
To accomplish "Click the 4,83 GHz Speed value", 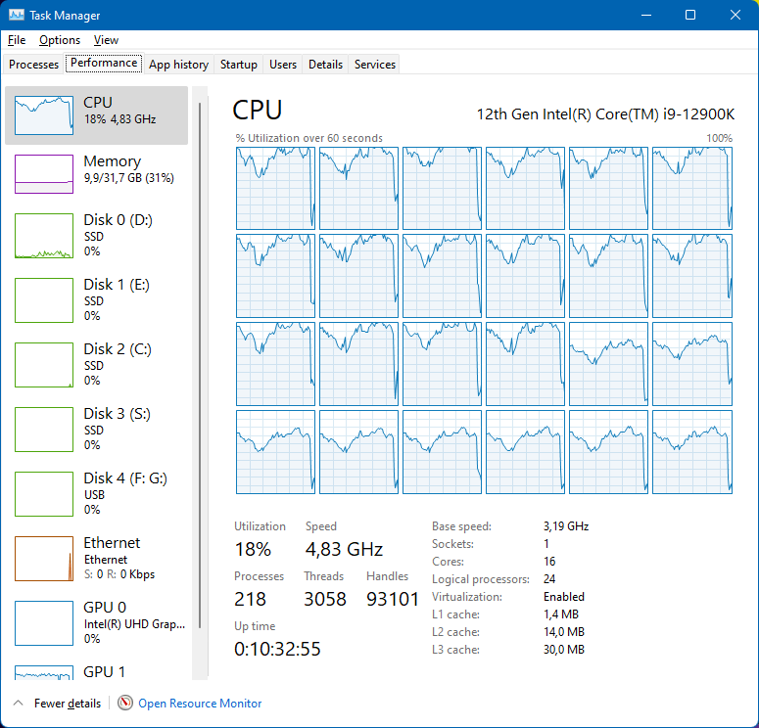I will (x=344, y=550).
